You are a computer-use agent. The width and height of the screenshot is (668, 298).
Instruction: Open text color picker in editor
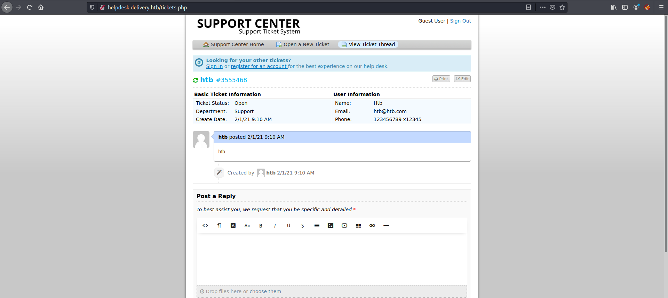tap(233, 225)
